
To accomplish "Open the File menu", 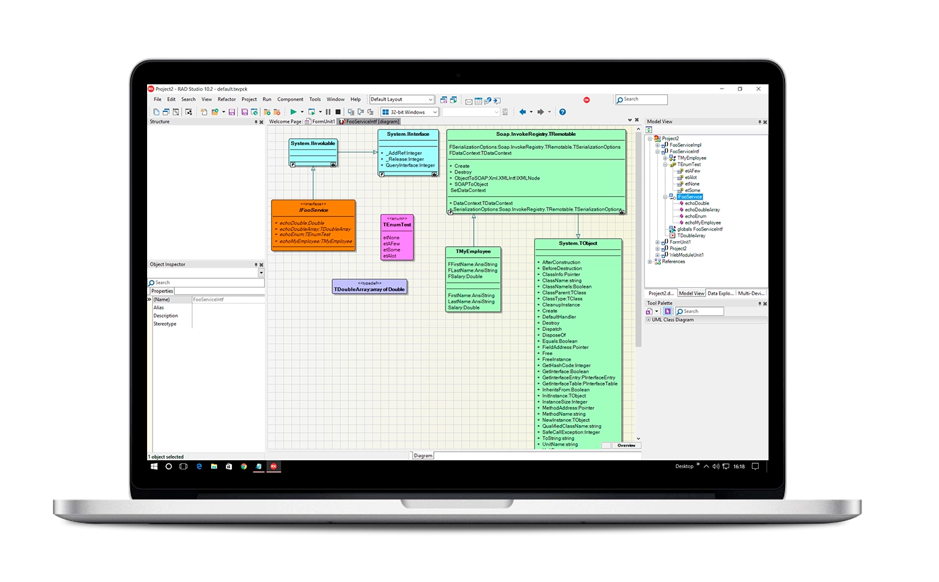I will tap(158, 99).
